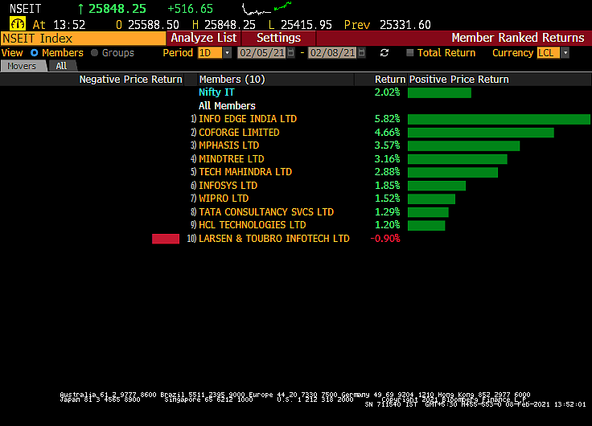592x426 pixels.
Task: Open MPHASIS LTD member row
Action: pyautogui.click(x=228, y=145)
